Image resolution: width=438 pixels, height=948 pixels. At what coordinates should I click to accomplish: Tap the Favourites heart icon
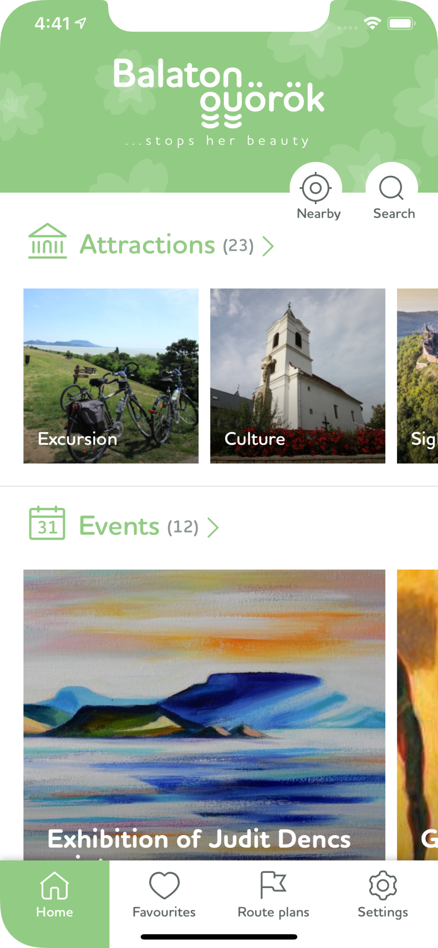(x=164, y=885)
